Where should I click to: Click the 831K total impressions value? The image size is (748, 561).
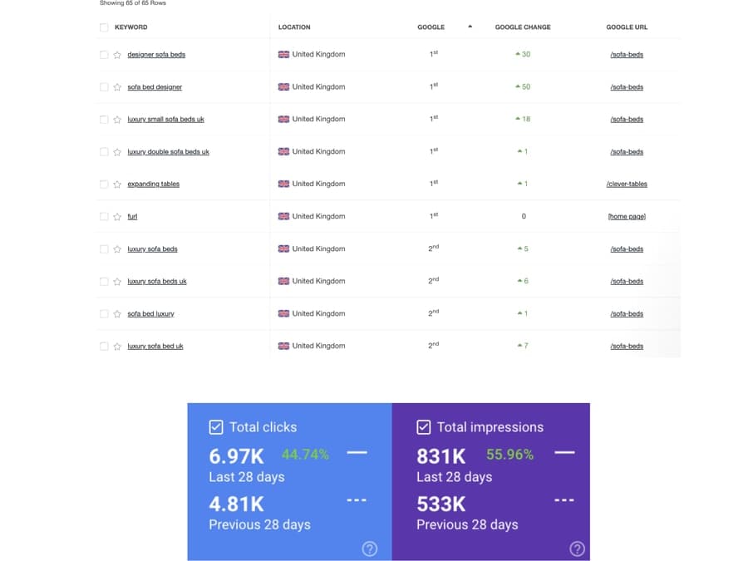440,456
